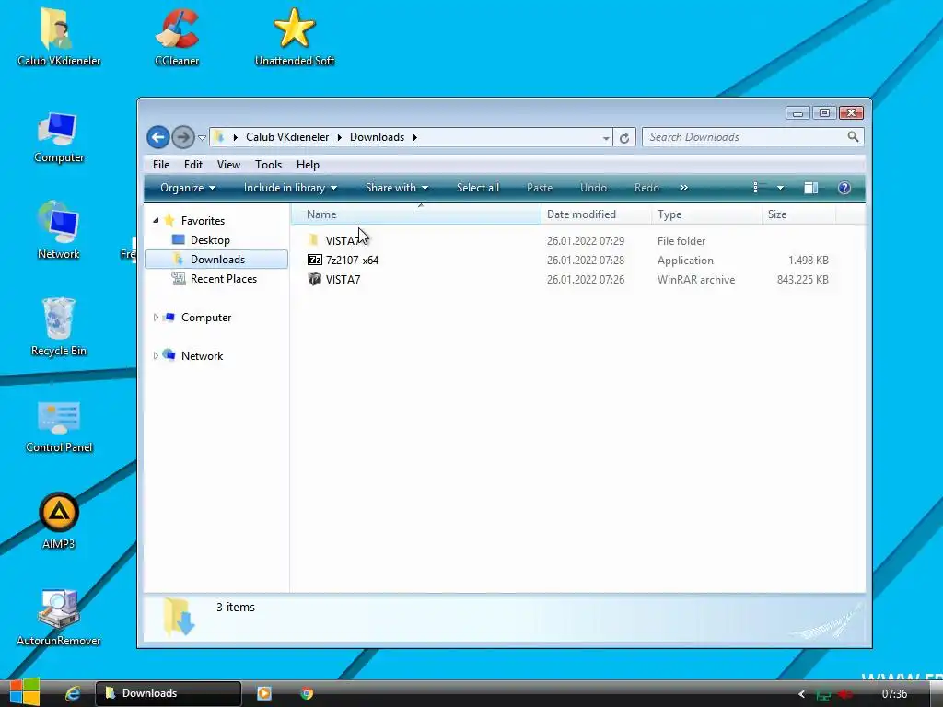Open Computer icon on desktop
943x707 pixels.
(58, 137)
